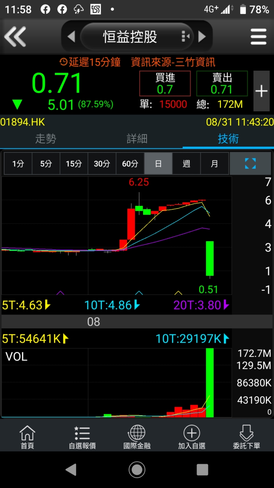Tap 5T:4.63 moving average setting
This screenshot has height=488, width=274.
tap(26, 305)
